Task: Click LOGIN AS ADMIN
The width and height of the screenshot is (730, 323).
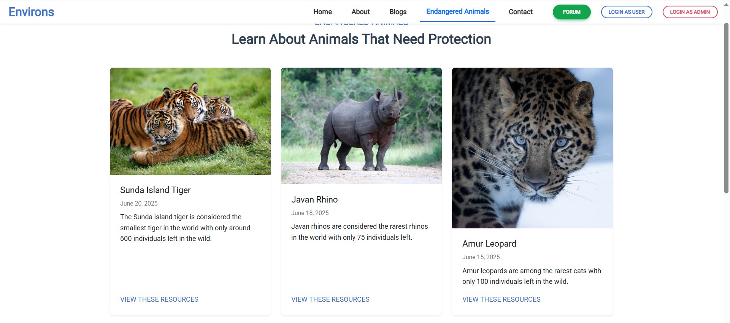Action: [690, 12]
